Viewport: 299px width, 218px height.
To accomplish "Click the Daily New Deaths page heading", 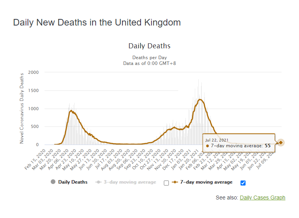I will [x=97, y=22].
